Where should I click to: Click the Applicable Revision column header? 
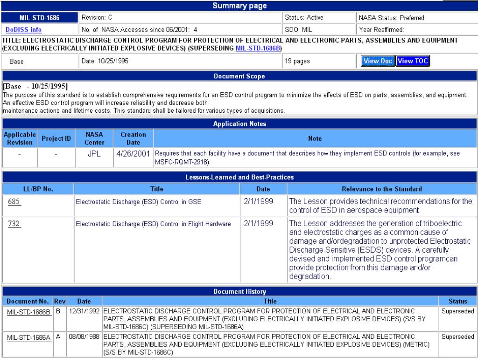20,138
